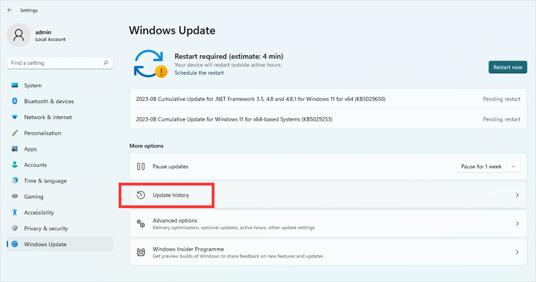The image size is (536, 282).
Task: Select the System monitor icon
Action: tap(15, 86)
